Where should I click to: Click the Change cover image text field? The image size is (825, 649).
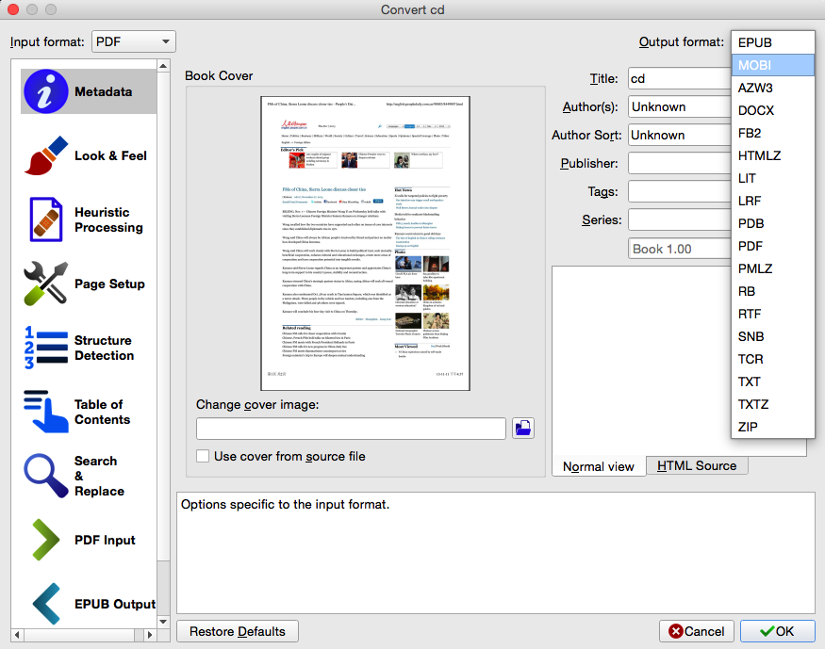pos(351,429)
